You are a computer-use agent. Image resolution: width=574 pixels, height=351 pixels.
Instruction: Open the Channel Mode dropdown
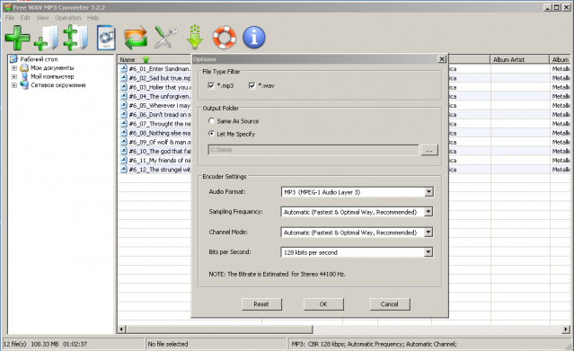(x=428, y=233)
